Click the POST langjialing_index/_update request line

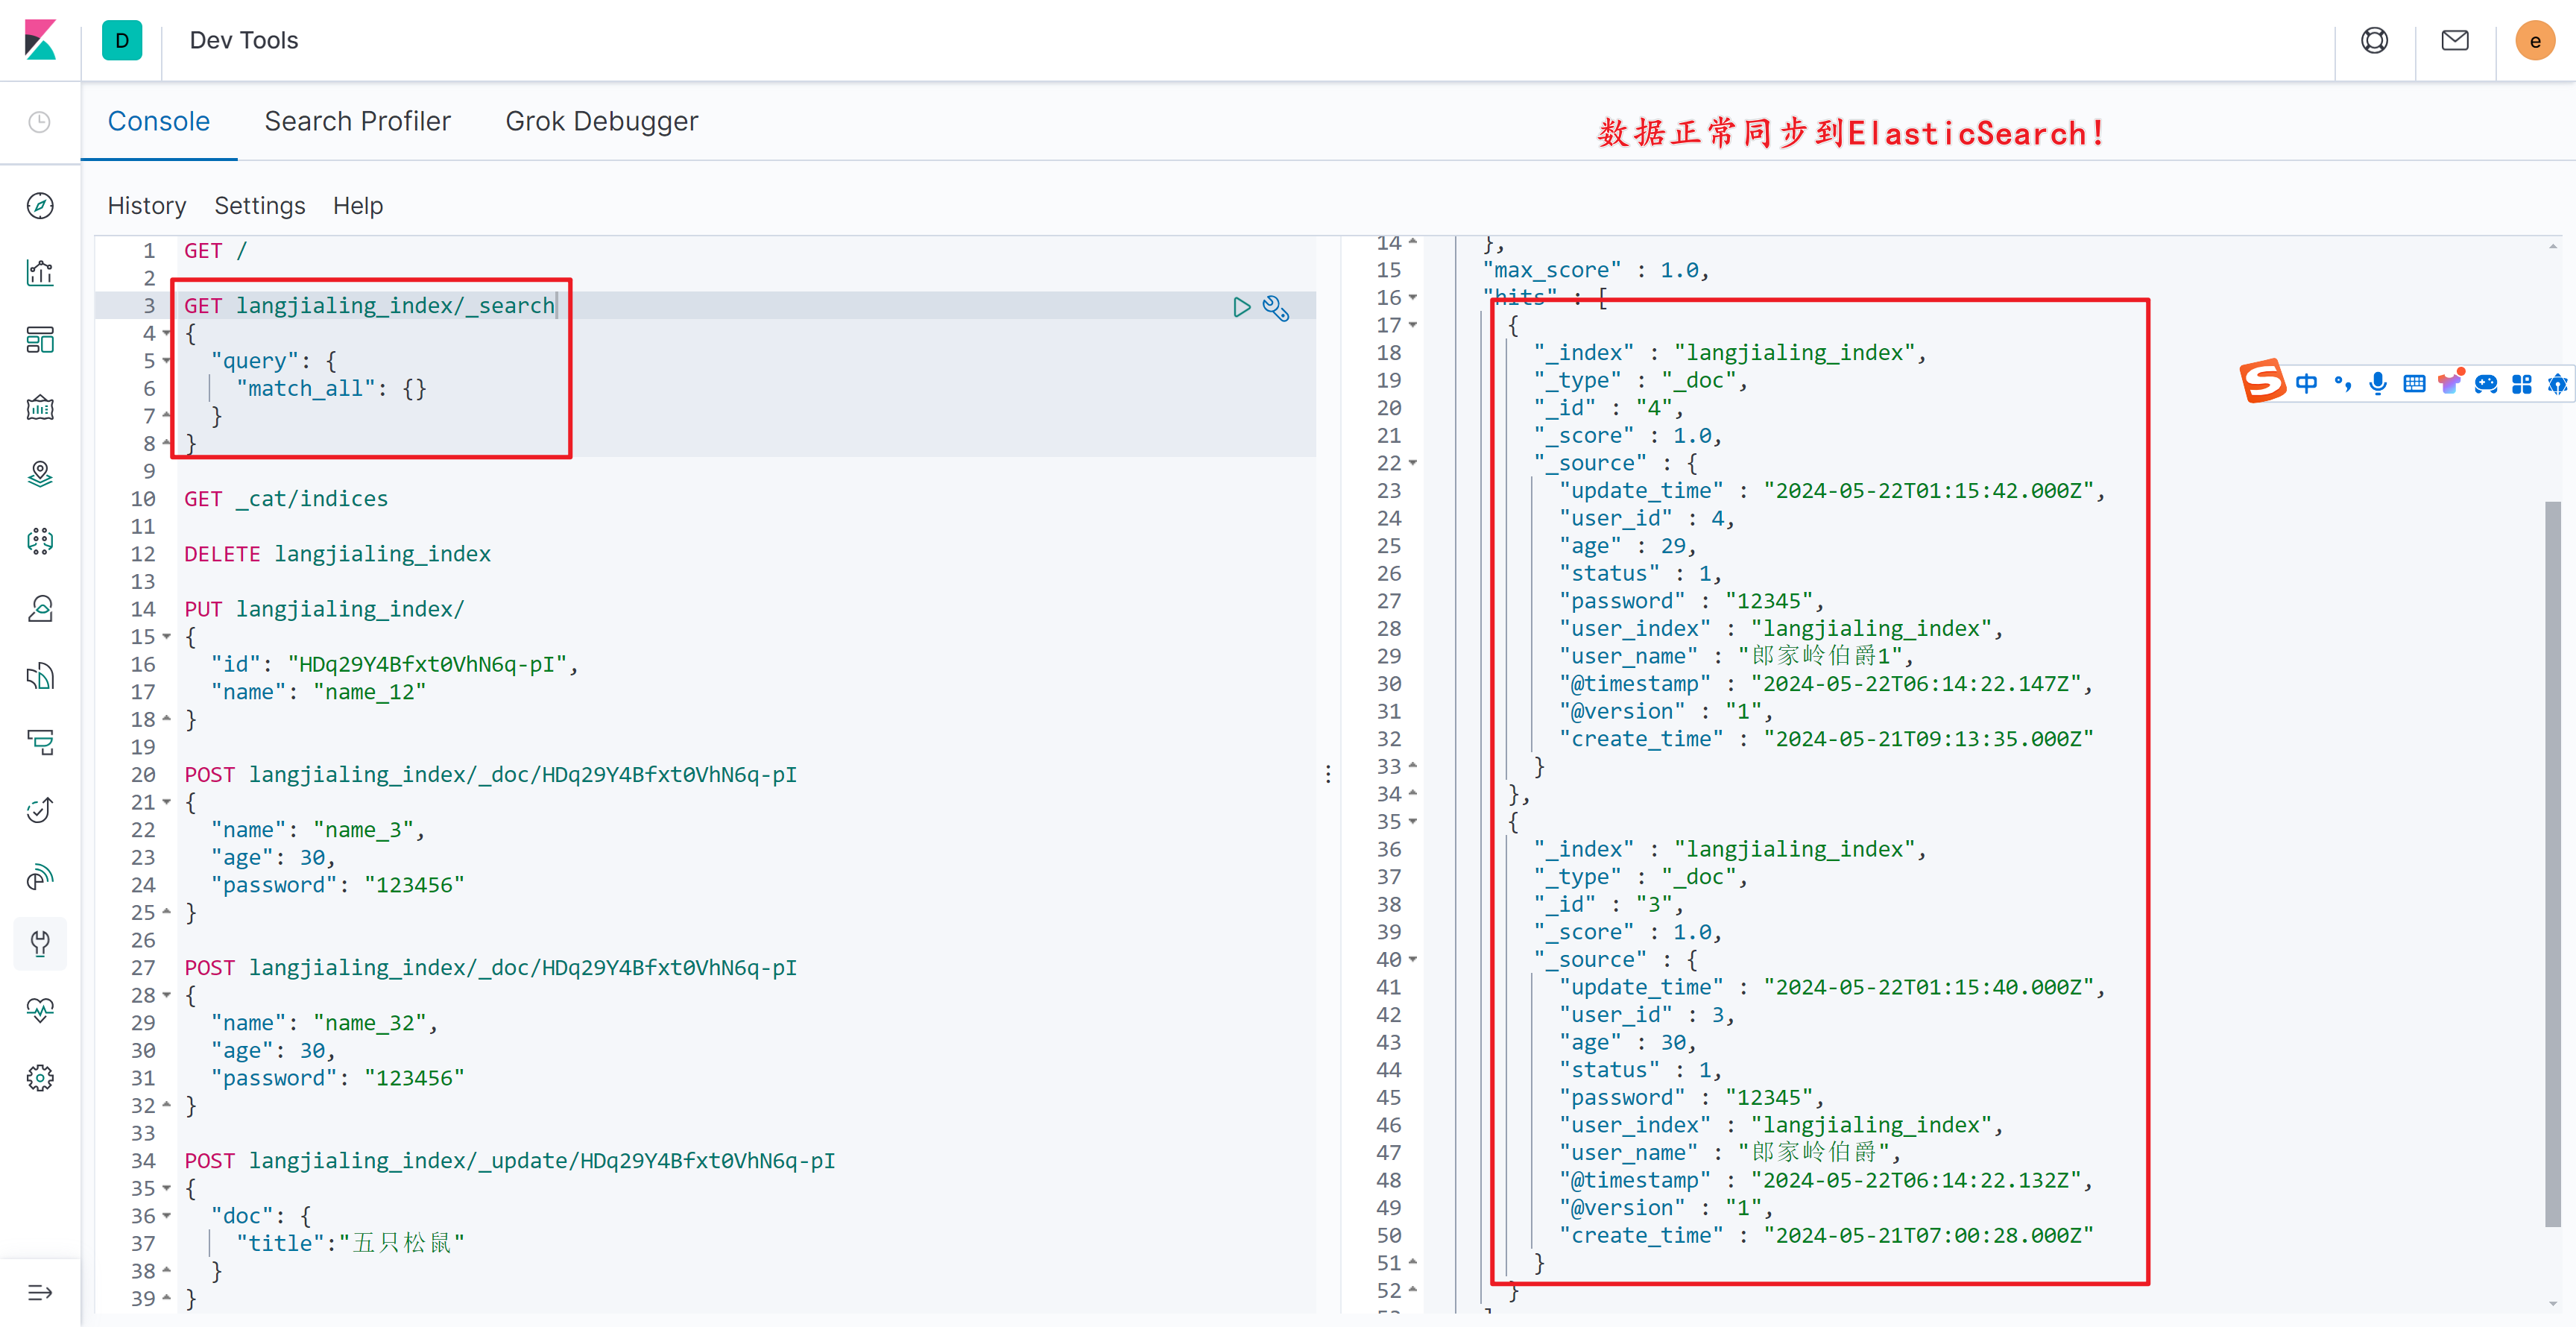coord(510,1160)
